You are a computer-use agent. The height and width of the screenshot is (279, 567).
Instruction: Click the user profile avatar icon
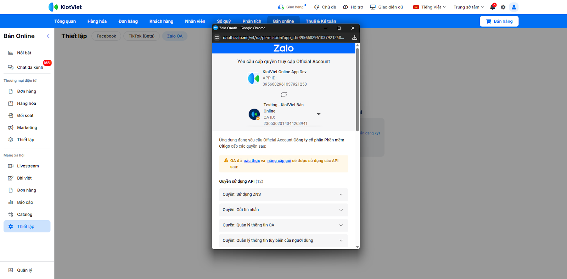click(x=513, y=7)
